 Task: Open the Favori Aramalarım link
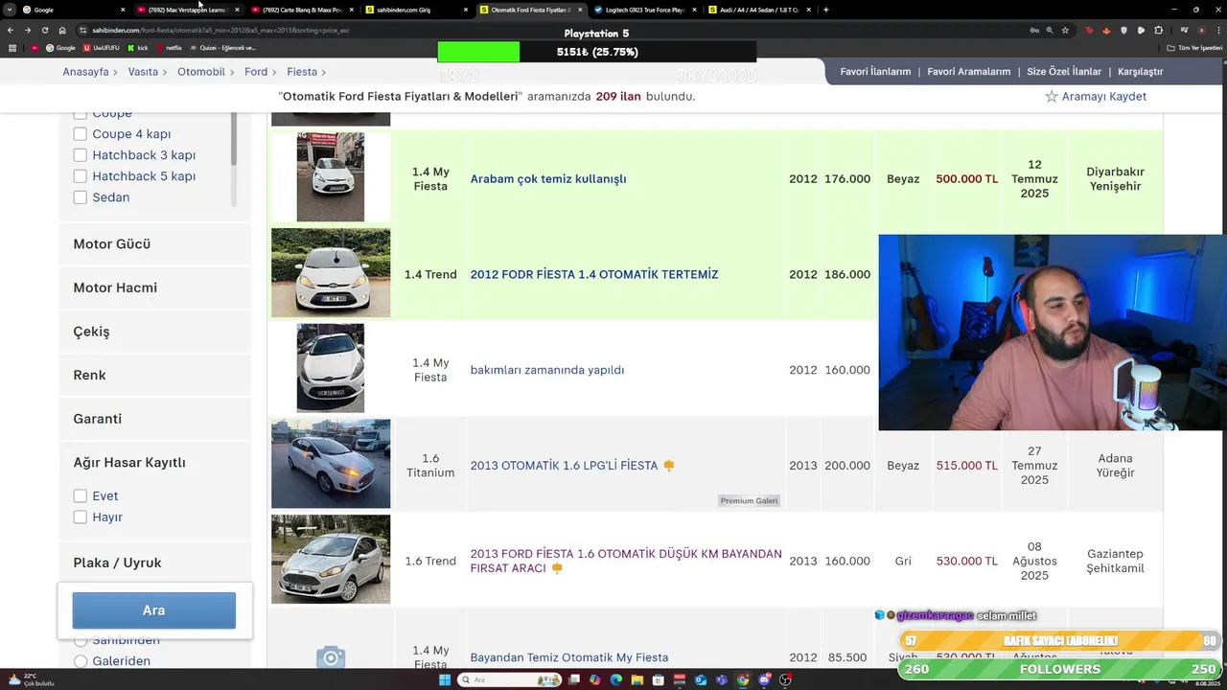click(x=969, y=72)
